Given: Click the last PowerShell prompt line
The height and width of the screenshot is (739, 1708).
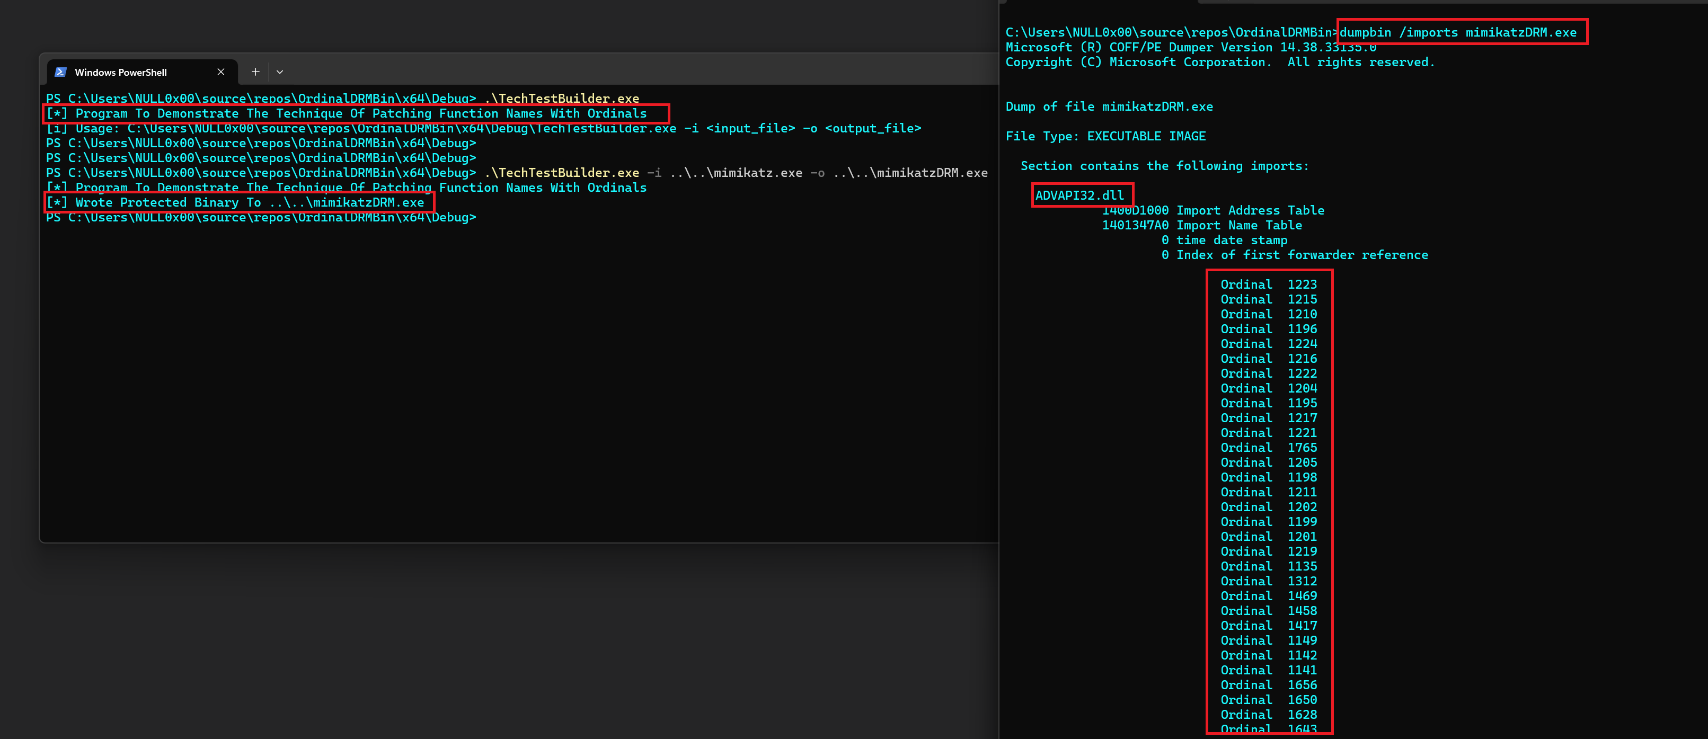Looking at the screenshot, I should 261,217.
